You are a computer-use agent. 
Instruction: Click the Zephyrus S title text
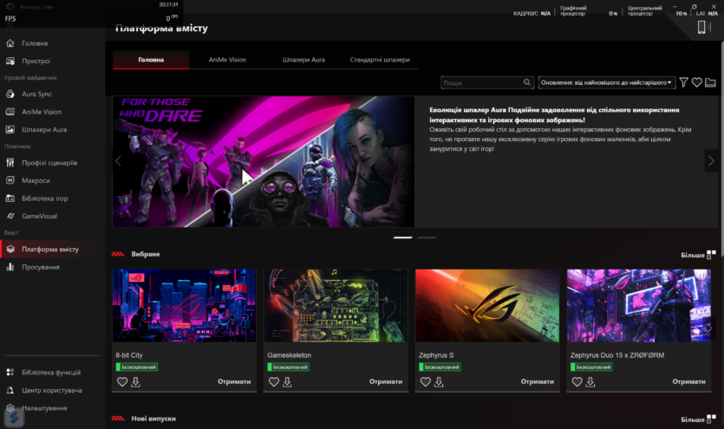tap(436, 355)
